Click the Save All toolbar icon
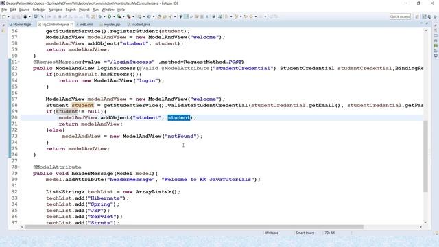The height and width of the screenshot is (247, 439). (x=19, y=16)
